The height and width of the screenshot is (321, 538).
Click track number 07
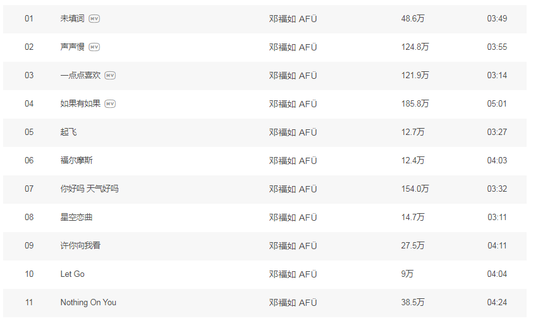(x=29, y=189)
